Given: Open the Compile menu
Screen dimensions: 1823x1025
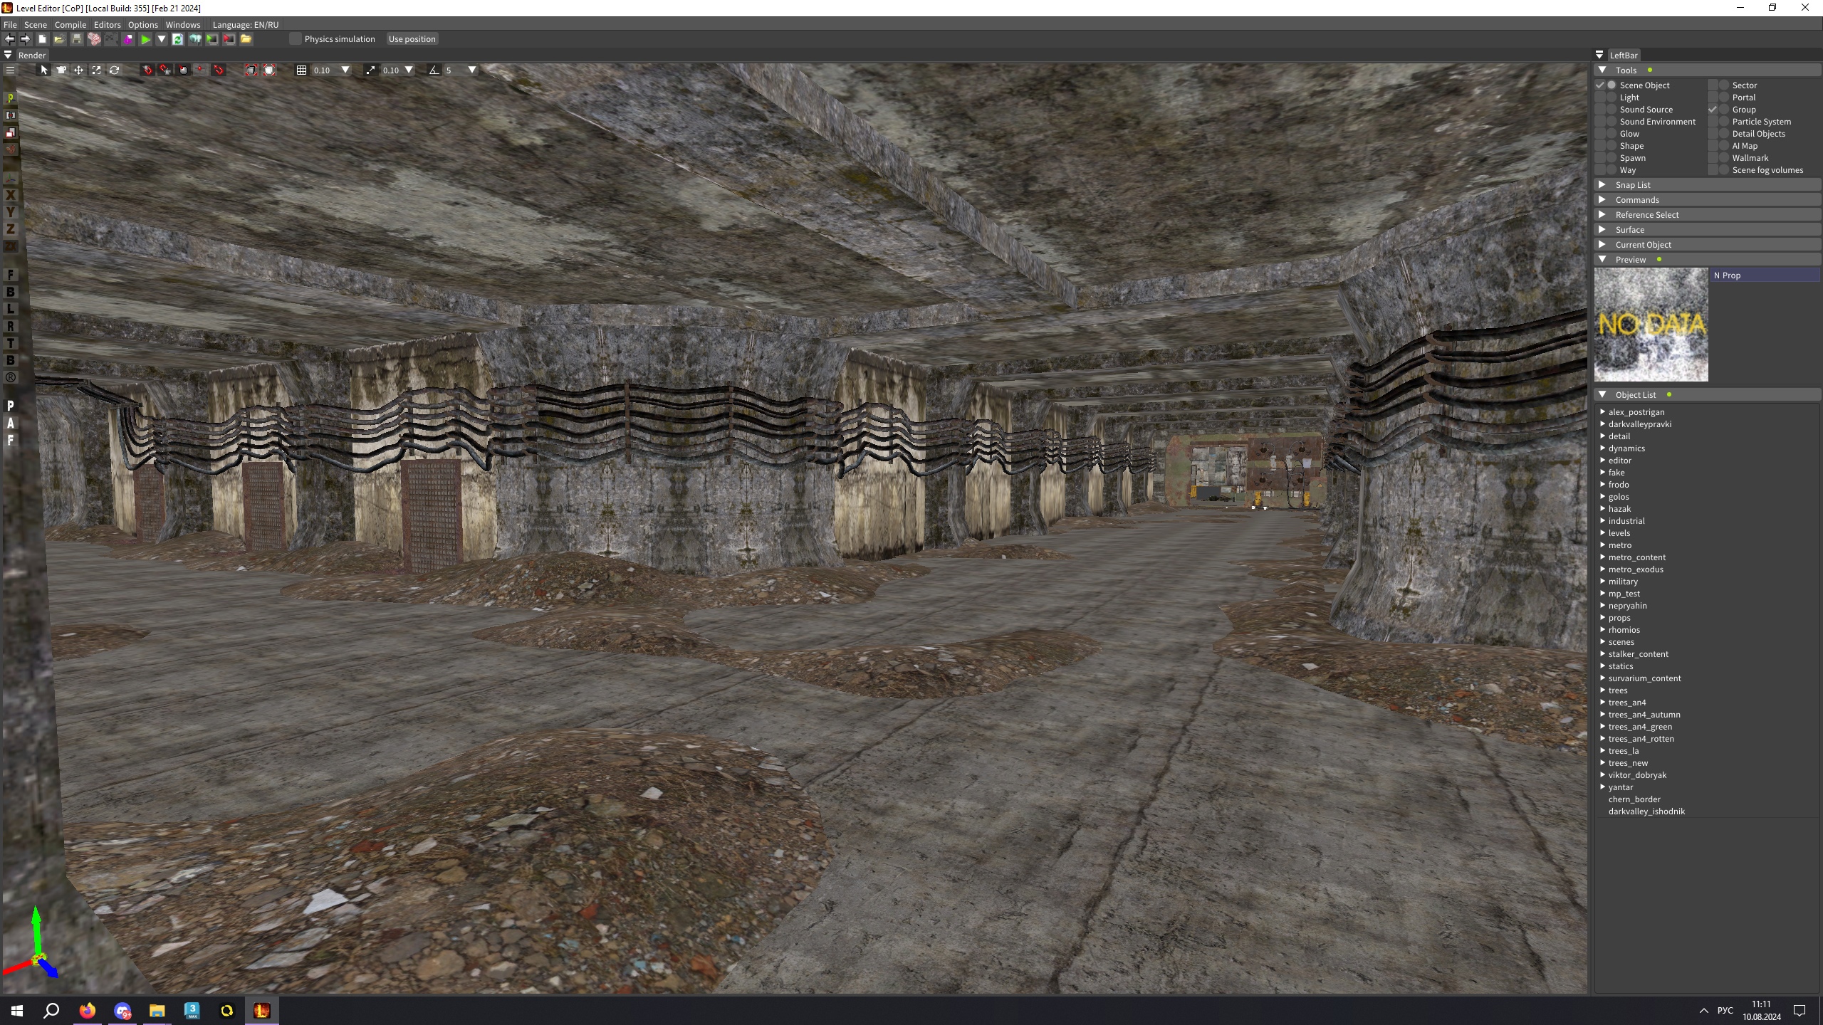Looking at the screenshot, I should [70, 24].
